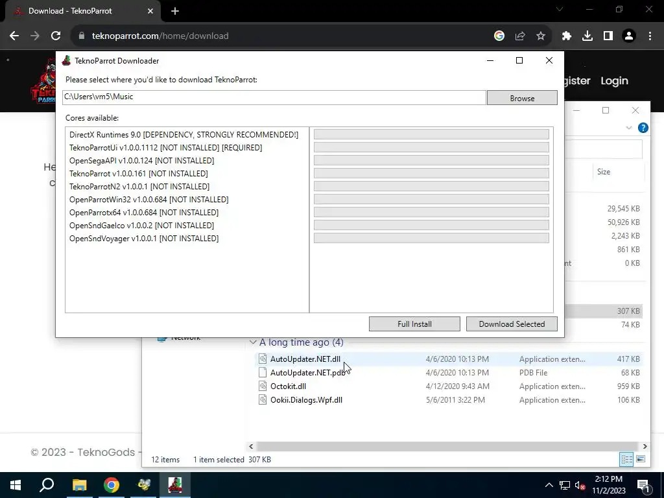This screenshot has width=664, height=498.
Task: Select DirectX Runtimes 9.0 core entry
Action: click(x=184, y=135)
